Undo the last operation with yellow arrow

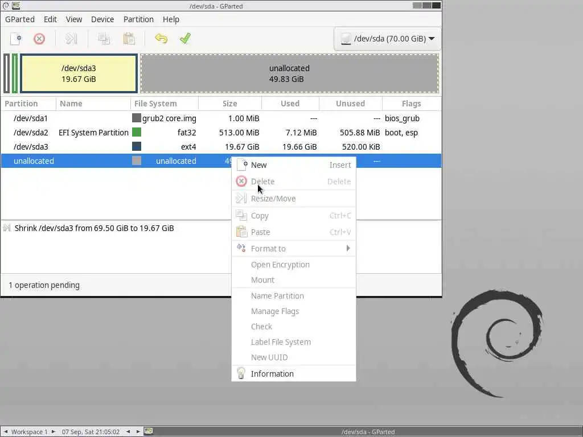[161, 39]
